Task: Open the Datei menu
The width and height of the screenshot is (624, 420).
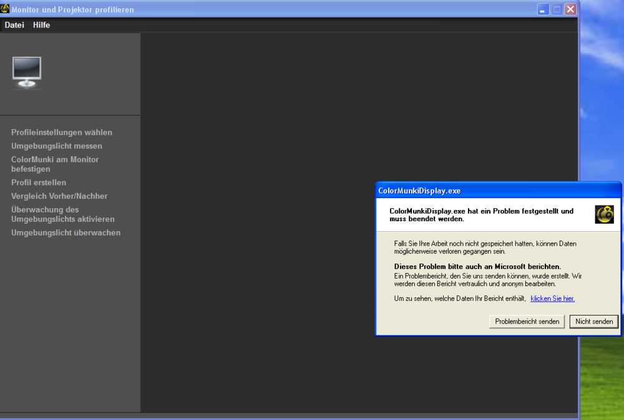Action: pyautogui.click(x=14, y=25)
